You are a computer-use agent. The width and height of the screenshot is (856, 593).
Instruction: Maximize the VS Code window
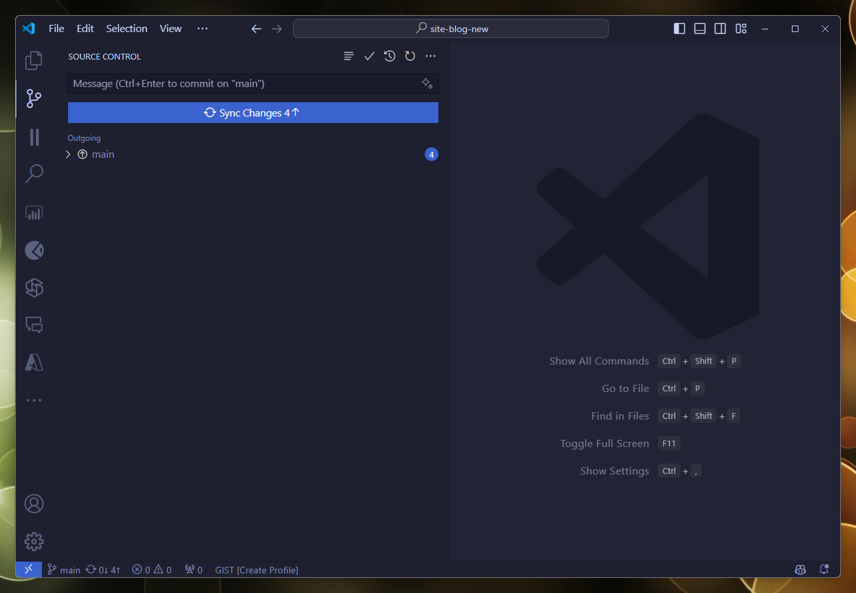click(x=795, y=29)
